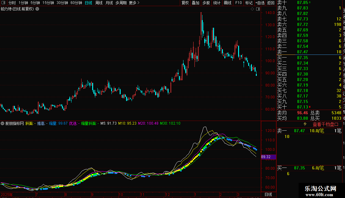Click the 日线 label at bottom right of chart
The width and height of the screenshot is (345, 198).
coord(268,194)
